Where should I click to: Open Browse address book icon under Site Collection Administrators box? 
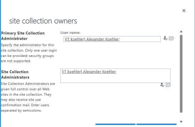click(x=168, y=85)
